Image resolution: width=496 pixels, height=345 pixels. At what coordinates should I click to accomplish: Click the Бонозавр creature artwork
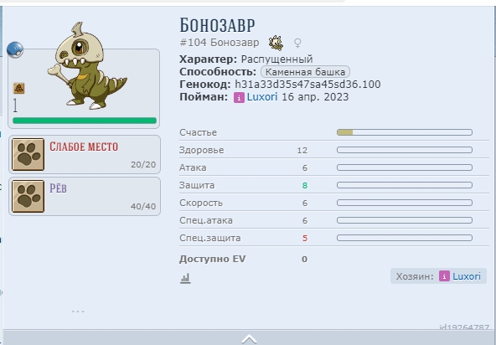point(87,66)
